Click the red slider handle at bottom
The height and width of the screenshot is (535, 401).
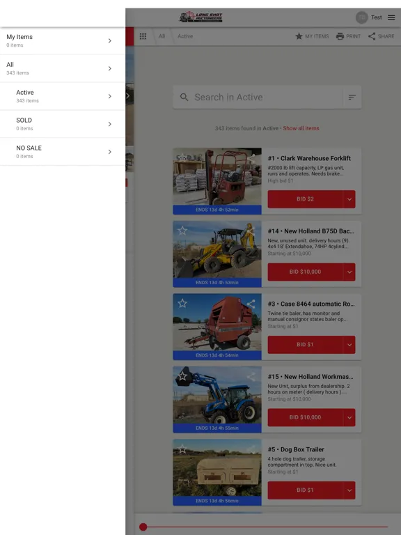tap(143, 527)
